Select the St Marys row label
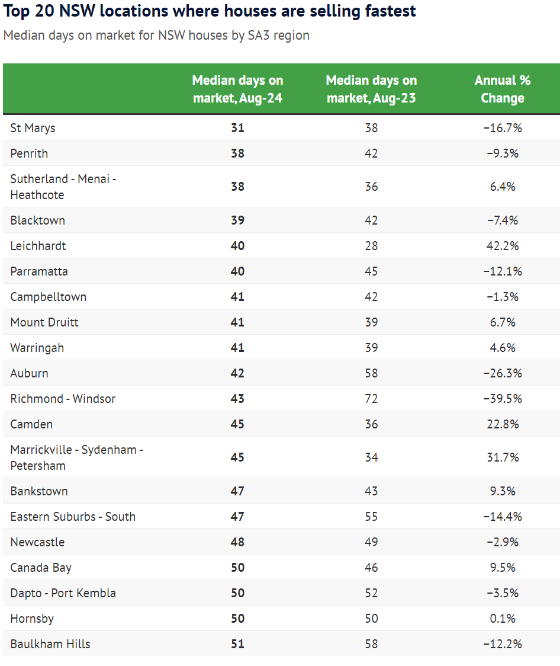Screen dimensions: 560x666 (33, 127)
